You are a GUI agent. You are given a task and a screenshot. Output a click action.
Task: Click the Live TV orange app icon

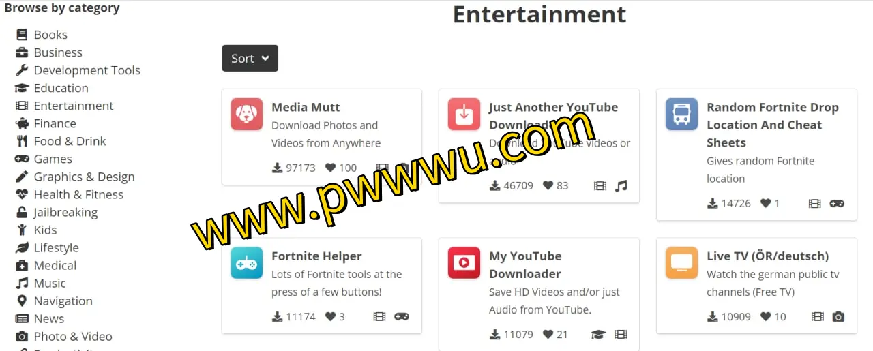click(682, 263)
